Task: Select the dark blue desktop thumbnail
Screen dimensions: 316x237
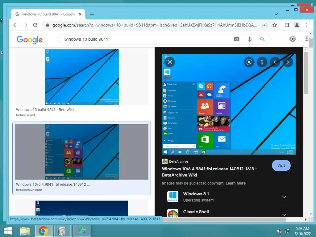Action: point(81,208)
